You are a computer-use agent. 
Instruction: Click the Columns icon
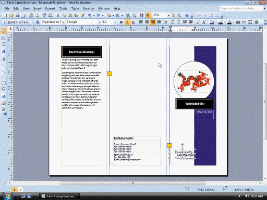142,16
